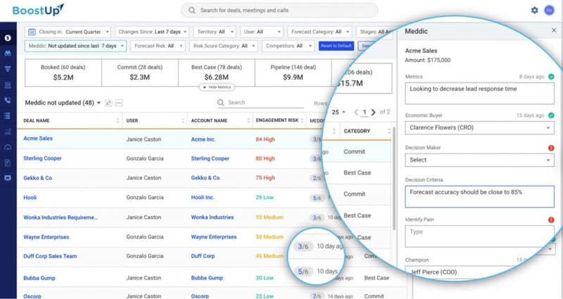Open the Economic Buyer dropdown
The image size is (563, 299).
[479, 128]
